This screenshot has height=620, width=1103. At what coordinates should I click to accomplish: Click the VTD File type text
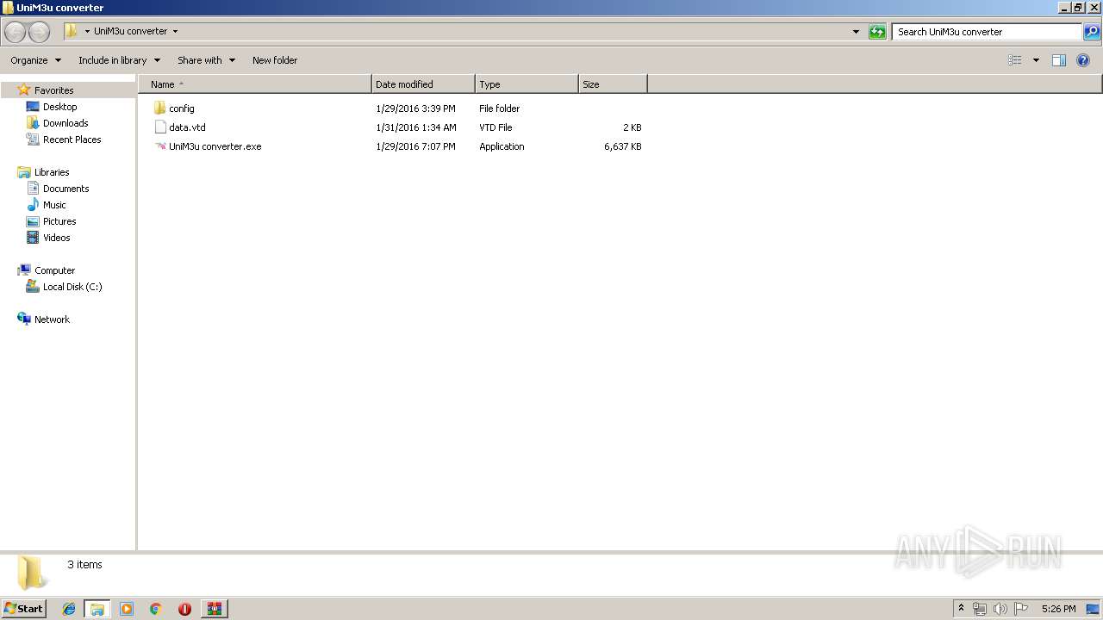[495, 127]
